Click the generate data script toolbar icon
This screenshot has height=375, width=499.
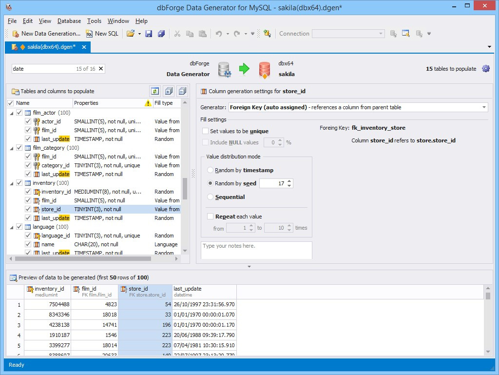267,34
